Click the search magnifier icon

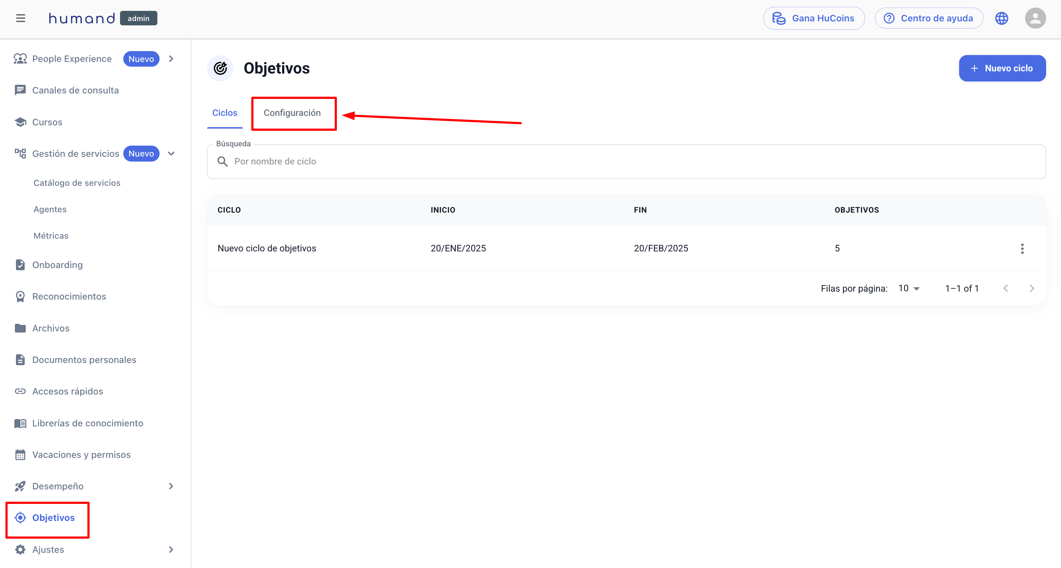[x=222, y=161]
